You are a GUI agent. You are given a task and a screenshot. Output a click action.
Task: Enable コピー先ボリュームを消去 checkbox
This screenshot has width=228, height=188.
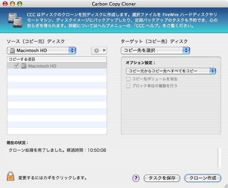point(128,79)
